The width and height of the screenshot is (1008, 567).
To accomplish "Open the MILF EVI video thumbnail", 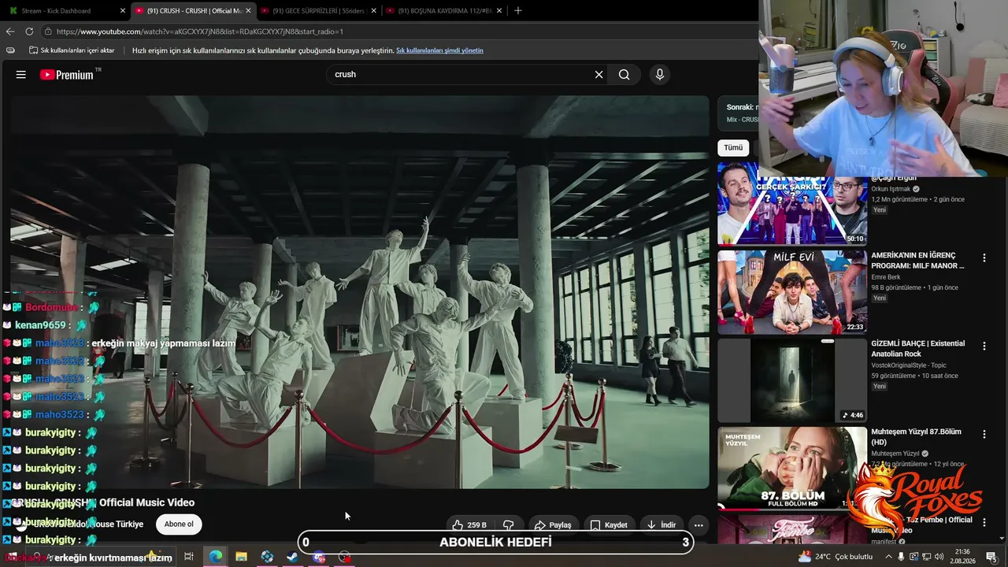I will pyautogui.click(x=791, y=292).
